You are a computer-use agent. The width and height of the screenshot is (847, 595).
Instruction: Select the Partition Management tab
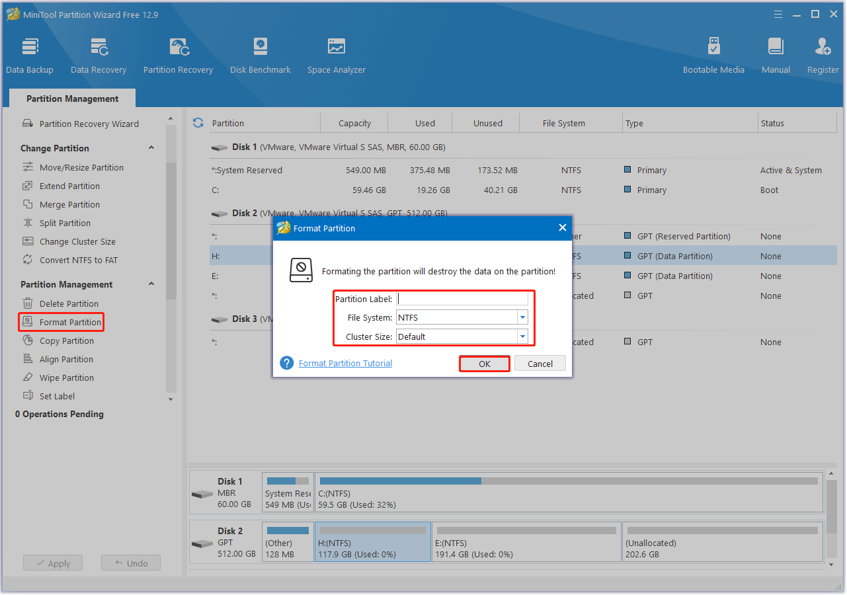[x=73, y=99]
